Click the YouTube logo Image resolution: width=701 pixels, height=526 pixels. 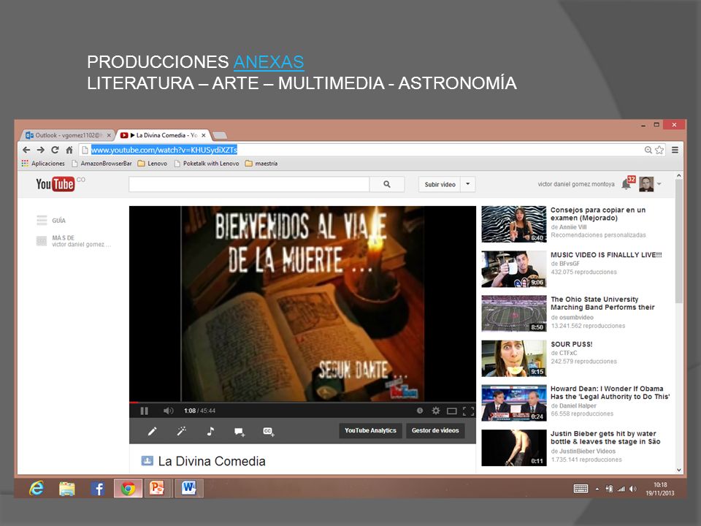tap(55, 184)
